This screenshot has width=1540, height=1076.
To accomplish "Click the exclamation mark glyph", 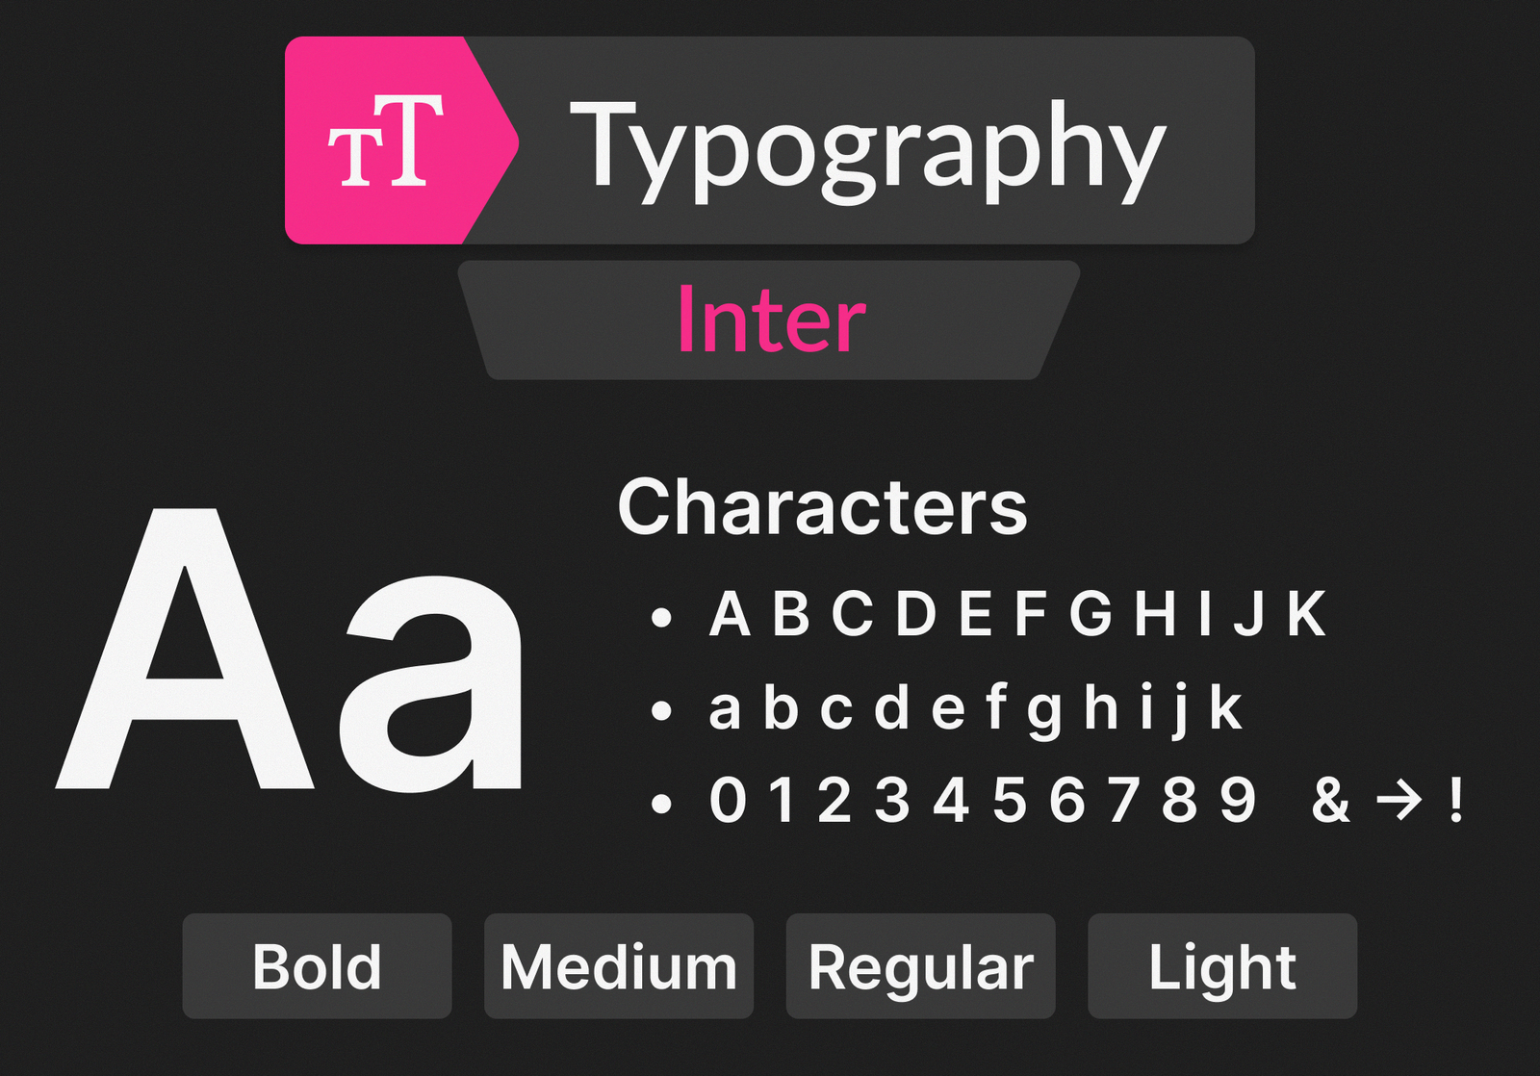I will 1456,800.
